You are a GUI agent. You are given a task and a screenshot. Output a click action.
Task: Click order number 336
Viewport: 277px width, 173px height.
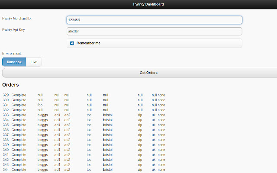tap(6, 130)
